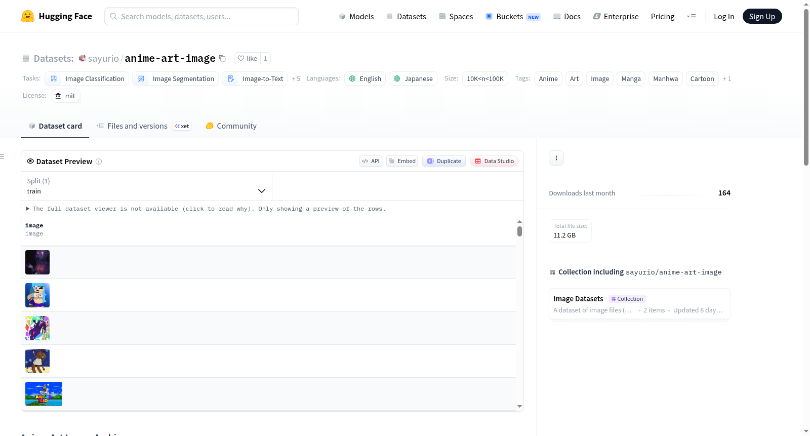Click the xet badge on Files tab
The width and height of the screenshot is (810, 436).
tap(182, 126)
